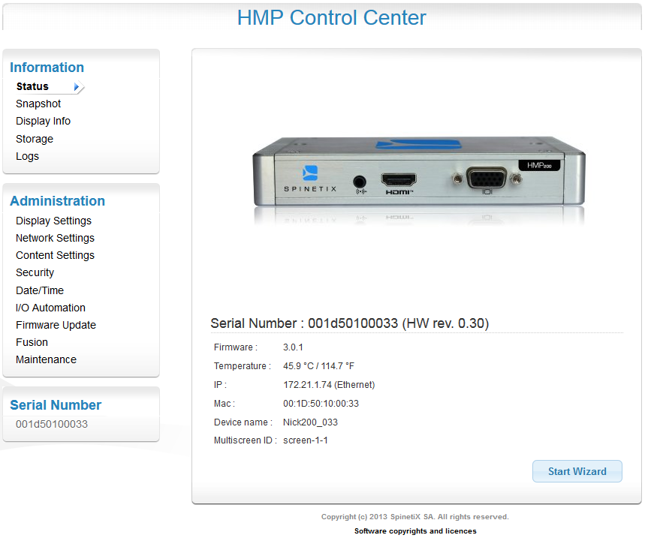
Task: Click the Start Wizard button
Action: click(577, 471)
